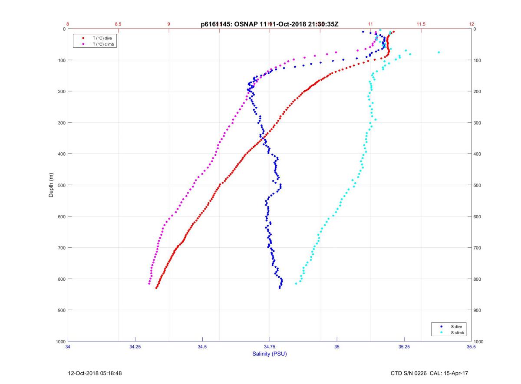Click the red '8' temperature tick label
The height and width of the screenshot is (384, 521).
click(68, 24)
